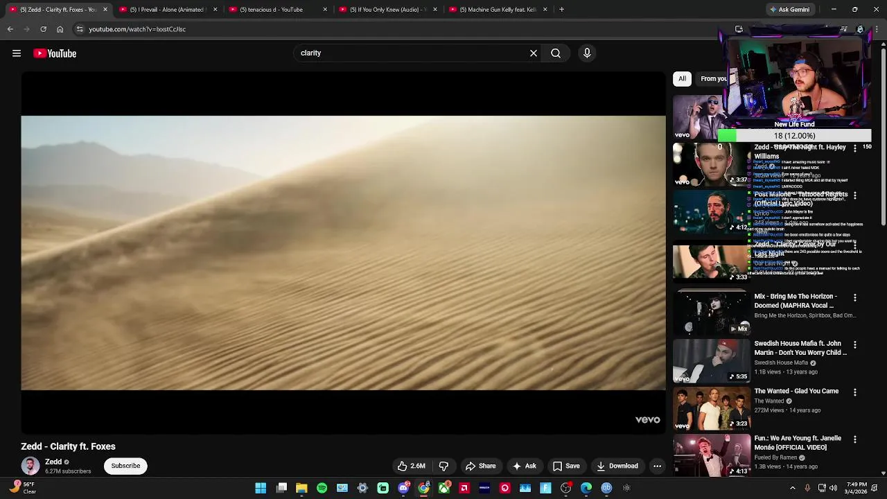Screen dimensions: 887x499
Task: Open The Wanted - Glad You Came title
Action: click(x=796, y=391)
